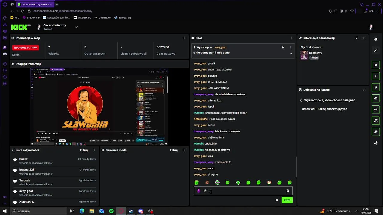
Task: Click the user avatar at top right
Action: [x=371, y=27]
